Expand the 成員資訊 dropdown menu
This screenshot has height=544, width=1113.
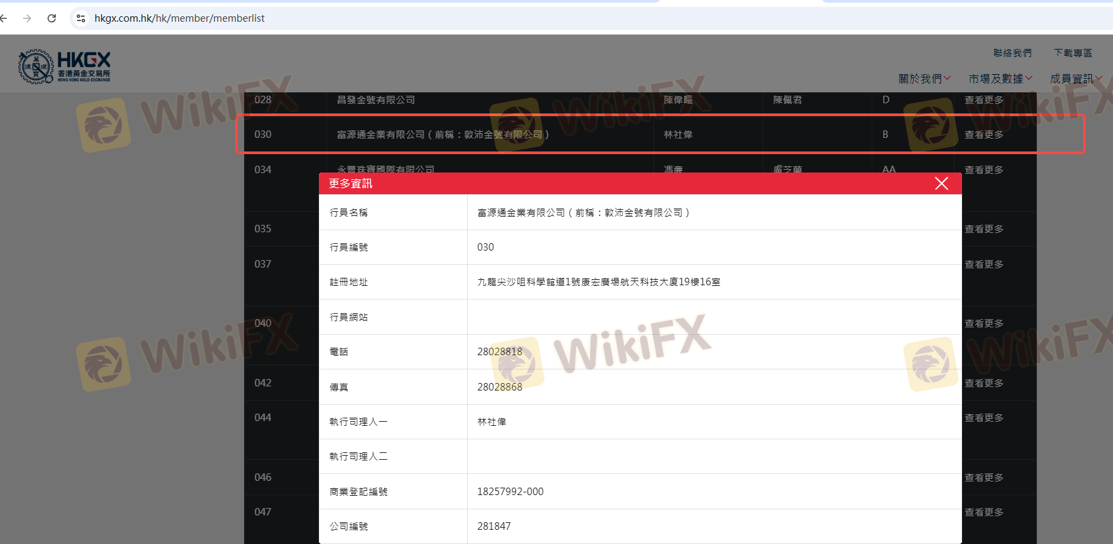coord(1076,79)
